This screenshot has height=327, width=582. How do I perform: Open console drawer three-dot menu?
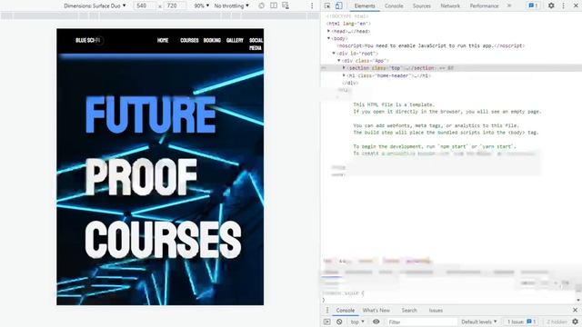[327, 311]
